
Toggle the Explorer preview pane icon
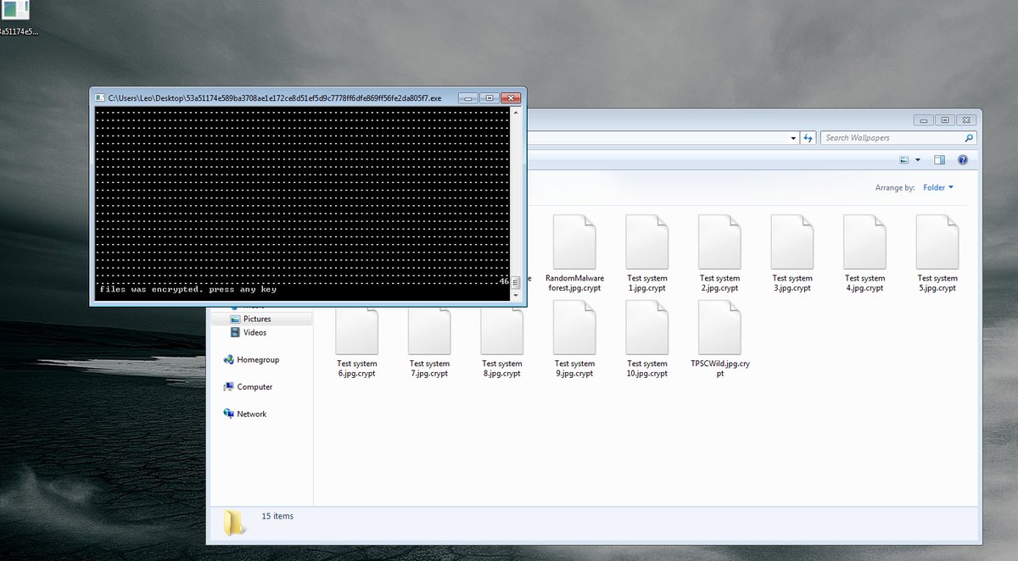coord(939,159)
